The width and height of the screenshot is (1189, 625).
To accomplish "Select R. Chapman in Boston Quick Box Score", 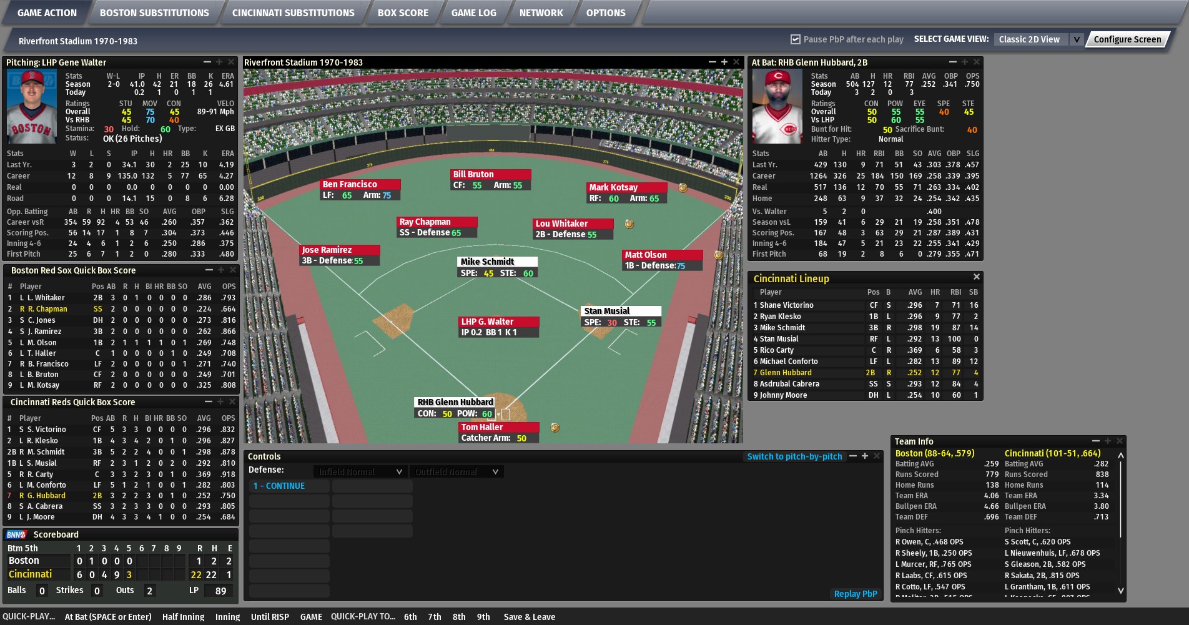I will [121, 309].
